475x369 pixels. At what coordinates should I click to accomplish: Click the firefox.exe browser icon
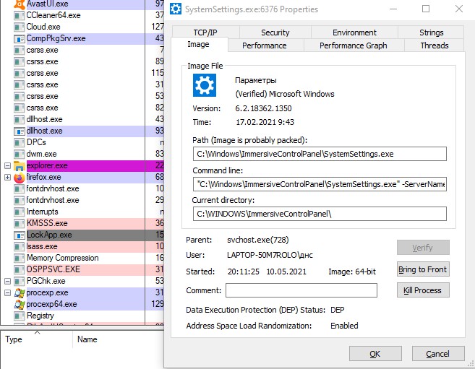point(19,178)
